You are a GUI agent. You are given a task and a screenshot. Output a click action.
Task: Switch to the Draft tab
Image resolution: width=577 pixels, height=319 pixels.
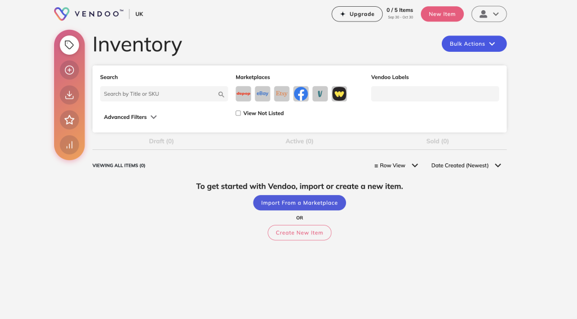click(x=161, y=141)
